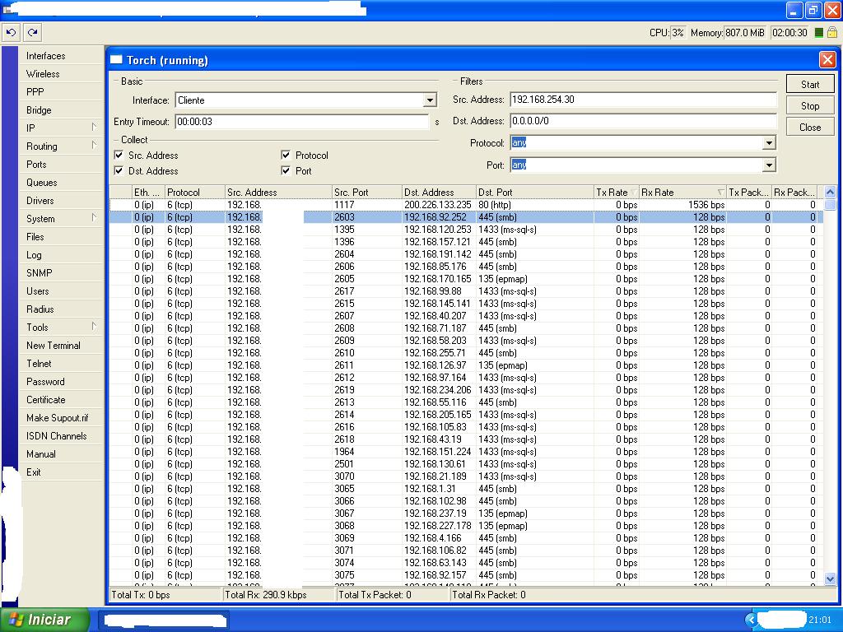Viewport: 843px width, 632px height.
Task: Click the Dst. Address filter field
Action: coord(643,121)
